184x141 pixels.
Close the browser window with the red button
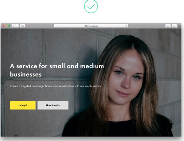point(3,26)
